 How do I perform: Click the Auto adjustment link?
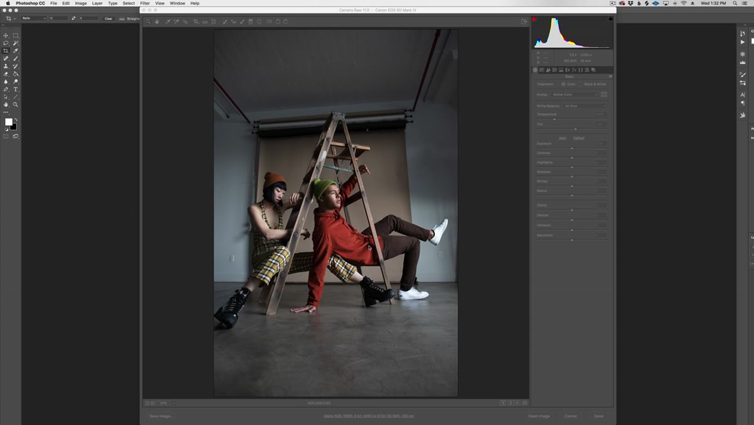562,138
